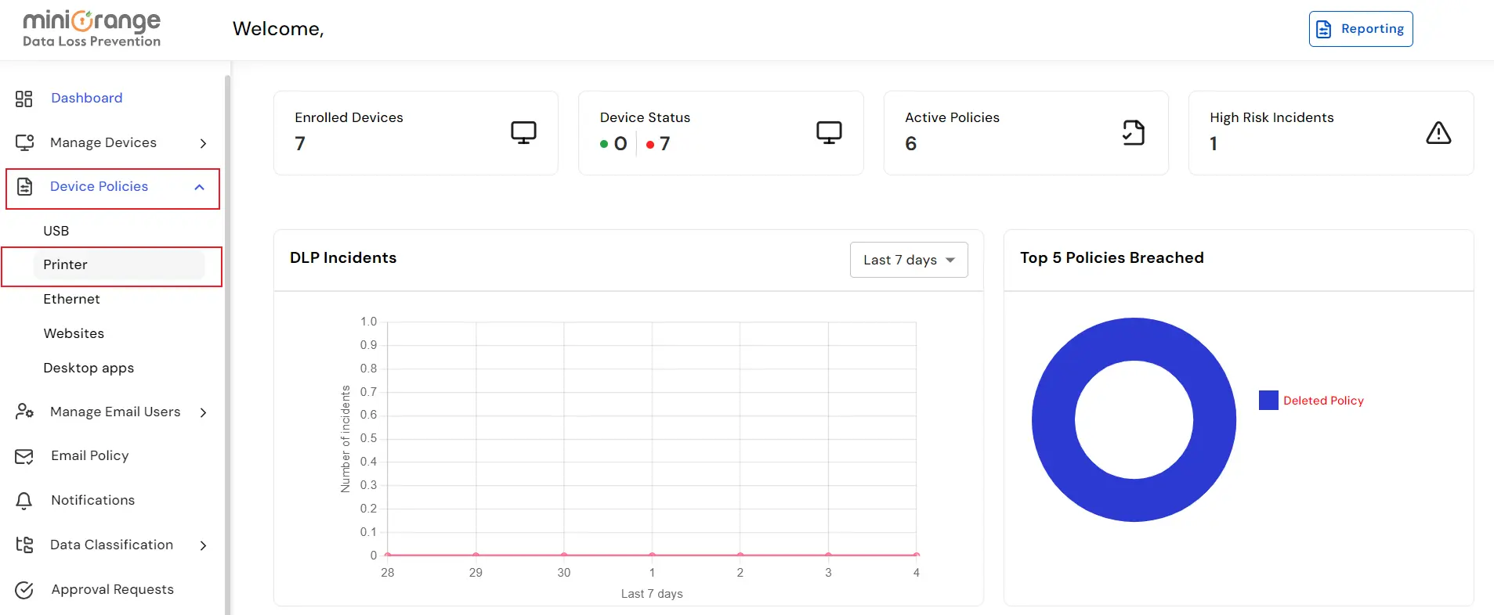This screenshot has width=1494, height=615.
Task: Click the Data Classification tree icon
Action: (24, 545)
